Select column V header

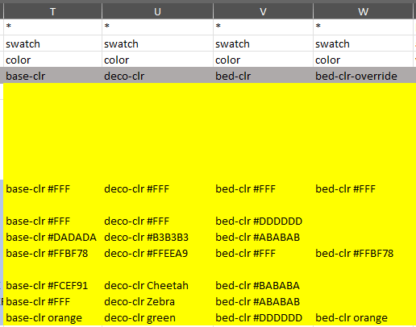263,11
